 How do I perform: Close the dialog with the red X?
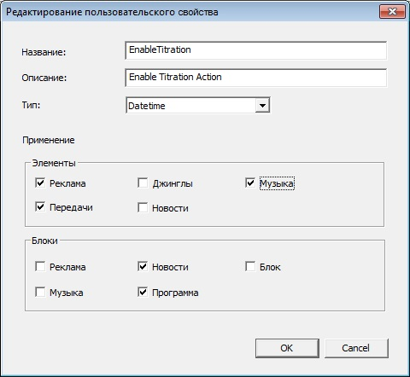pyautogui.click(x=392, y=12)
